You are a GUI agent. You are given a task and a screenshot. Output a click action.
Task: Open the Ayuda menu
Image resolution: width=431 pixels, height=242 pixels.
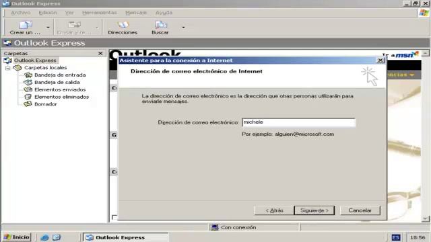point(164,13)
